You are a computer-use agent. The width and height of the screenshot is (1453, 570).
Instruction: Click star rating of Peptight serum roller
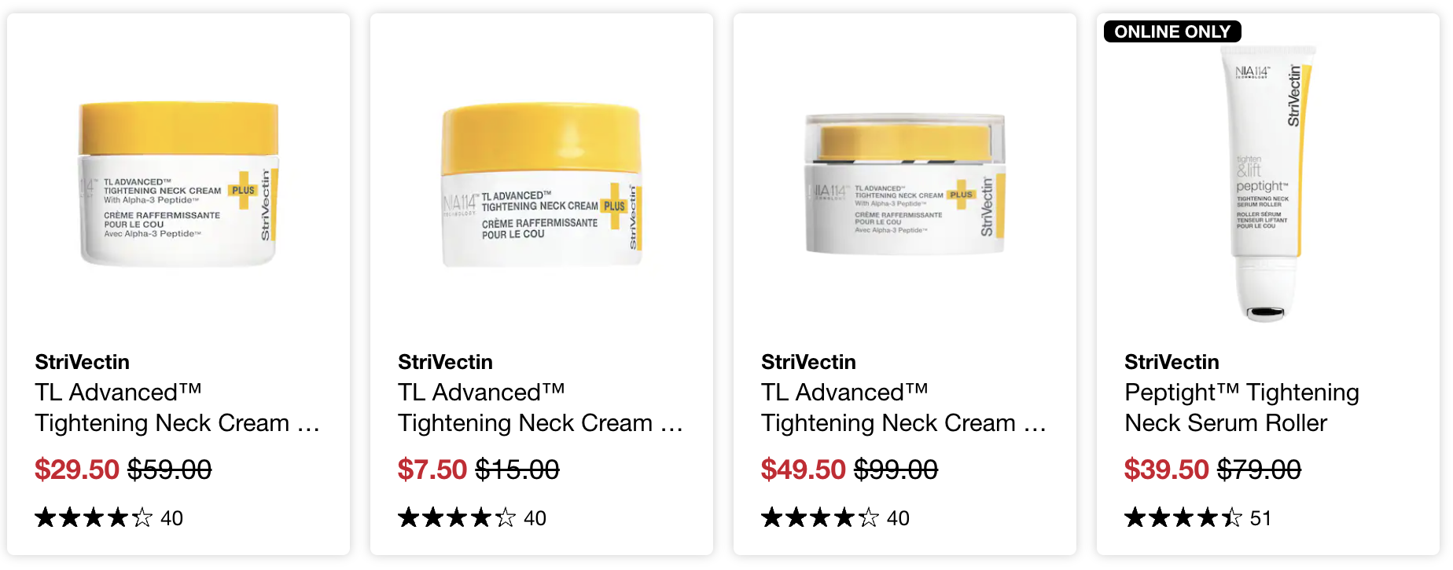point(1183,518)
